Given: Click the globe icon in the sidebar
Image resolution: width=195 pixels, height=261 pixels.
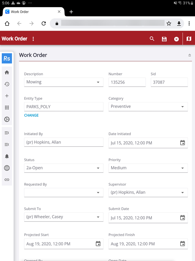Looking at the screenshot, I should pos(7,168).
